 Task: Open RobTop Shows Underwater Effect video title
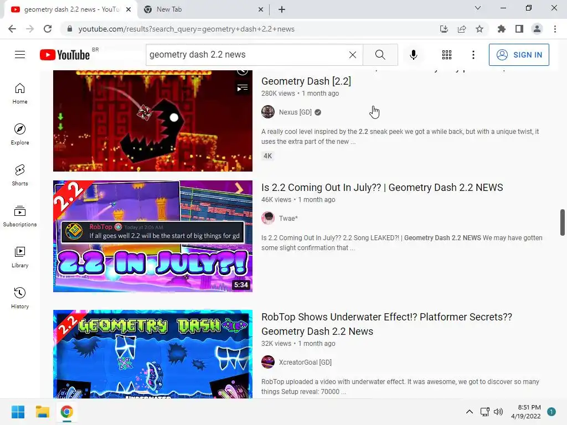pos(386,324)
